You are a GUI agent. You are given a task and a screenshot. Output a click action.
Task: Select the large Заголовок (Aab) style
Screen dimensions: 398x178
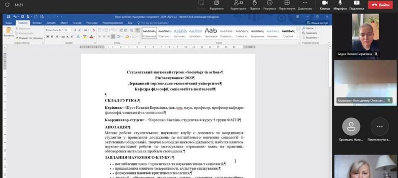[x=211, y=33]
